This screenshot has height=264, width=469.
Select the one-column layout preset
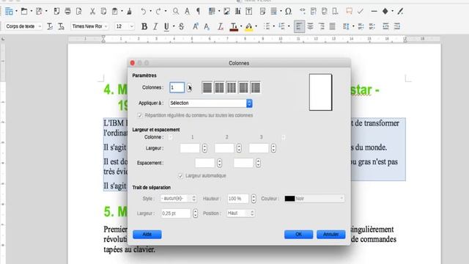[x=207, y=88]
